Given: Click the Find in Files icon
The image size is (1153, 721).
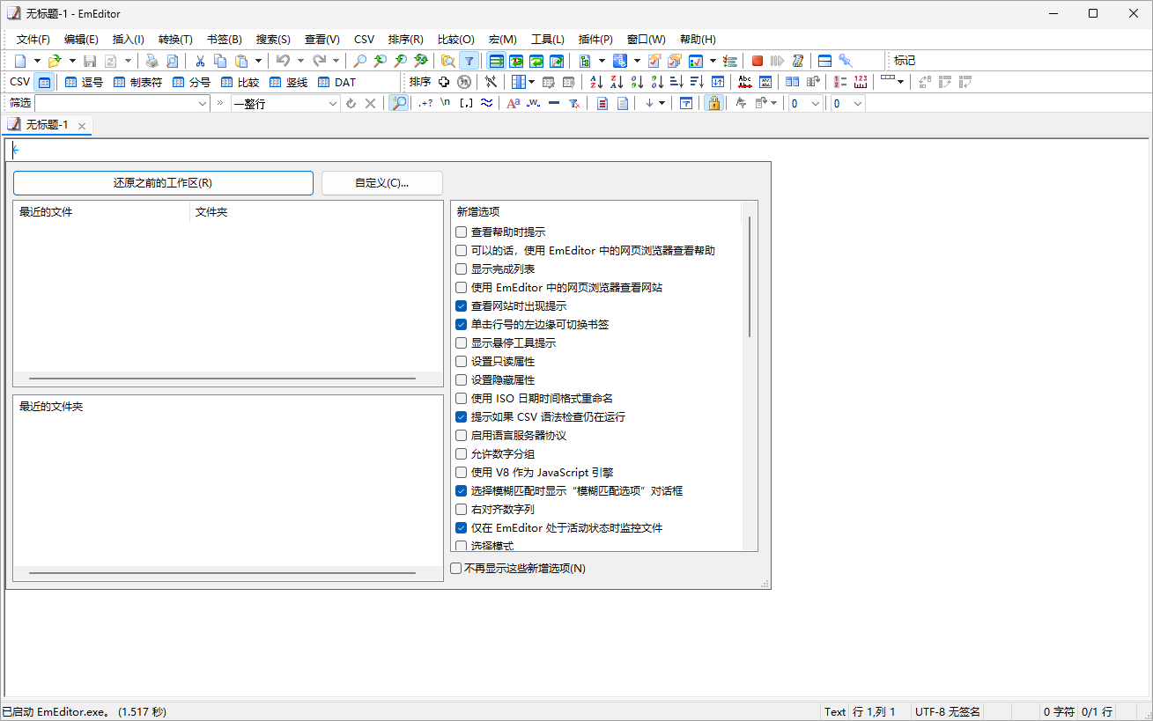Looking at the screenshot, I should coord(447,61).
